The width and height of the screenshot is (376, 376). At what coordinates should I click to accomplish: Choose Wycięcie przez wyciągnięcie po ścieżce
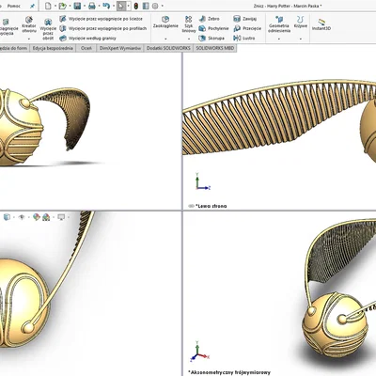[102, 19]
